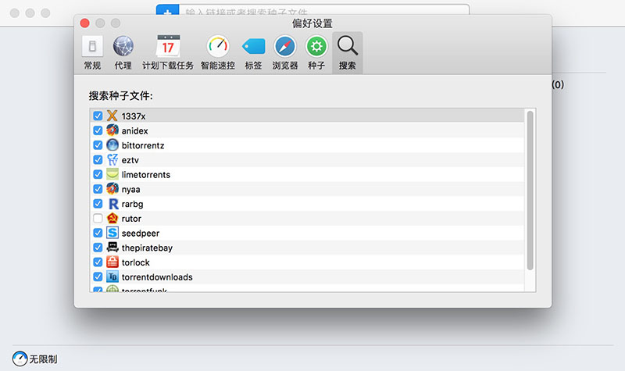Click the torrentdownloads site icon
Image resolution: width=625 pixels, height=371 pixels.
coord(112,276)
